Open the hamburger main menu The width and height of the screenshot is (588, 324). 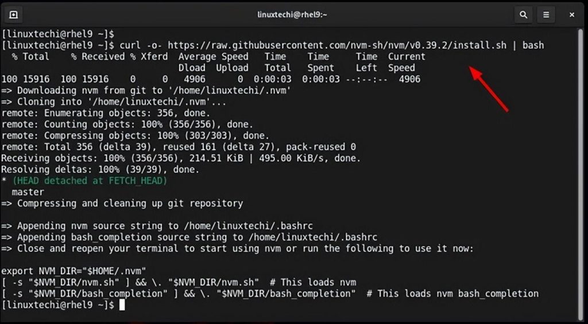(x=546, y=15)
